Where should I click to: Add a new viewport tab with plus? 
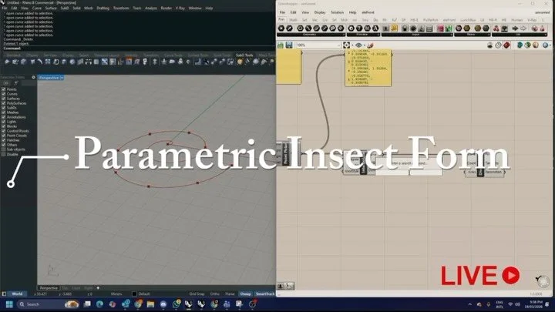(98, 288)
